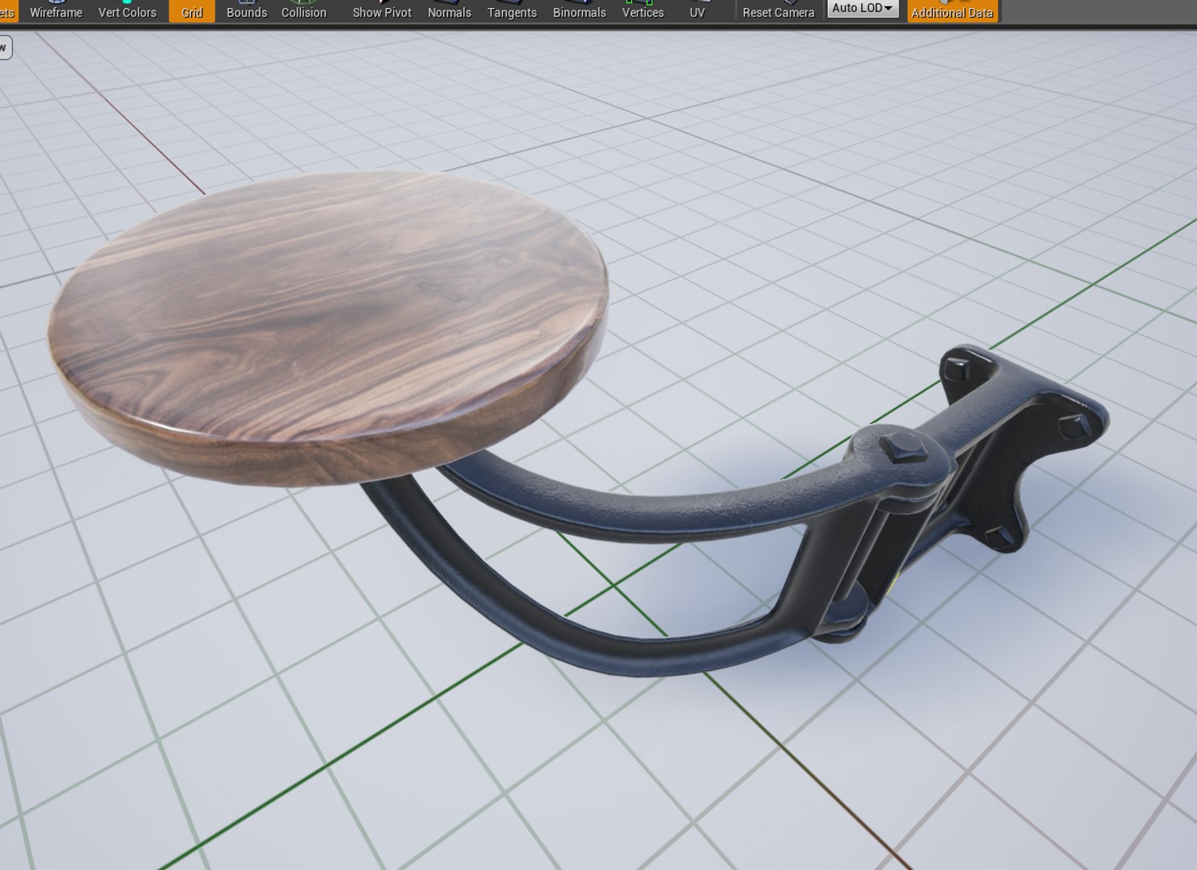Screen dimensions: 1197x870
Task: Toggle Collision display
Action: (x=304, y=11)
